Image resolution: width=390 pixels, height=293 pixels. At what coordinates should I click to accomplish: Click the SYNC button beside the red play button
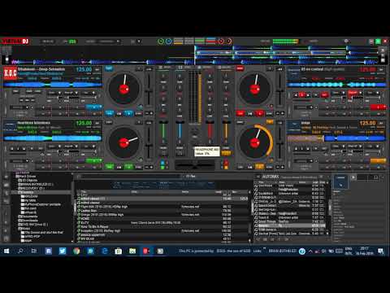point(270,113)
